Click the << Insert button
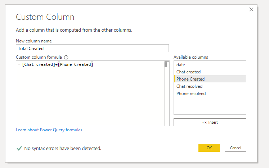The width and height of the screenshot is (269, 168). (x=210, y=122)
